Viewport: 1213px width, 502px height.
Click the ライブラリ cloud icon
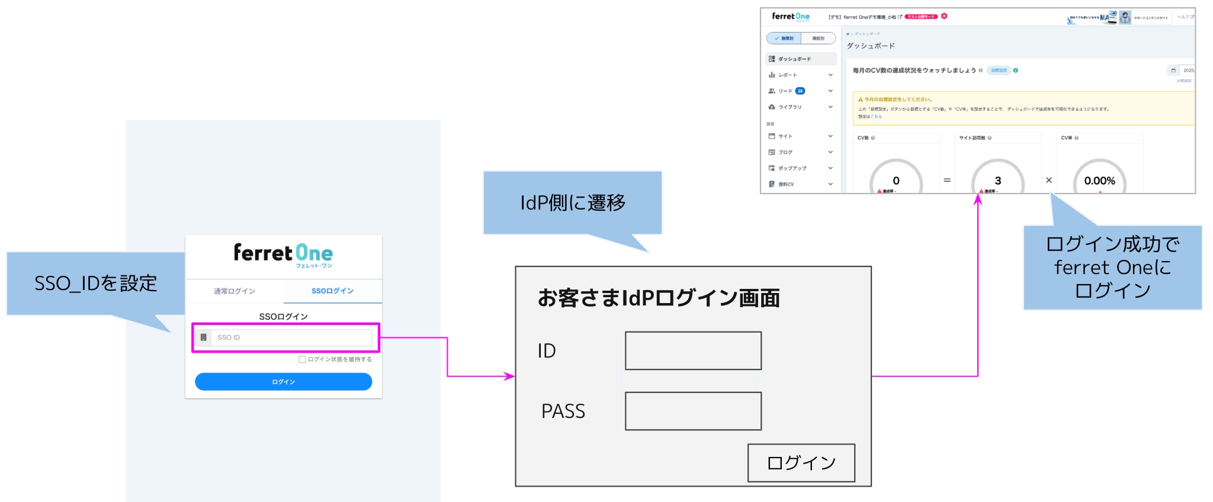pyautogui.click(x=772, y=107)
